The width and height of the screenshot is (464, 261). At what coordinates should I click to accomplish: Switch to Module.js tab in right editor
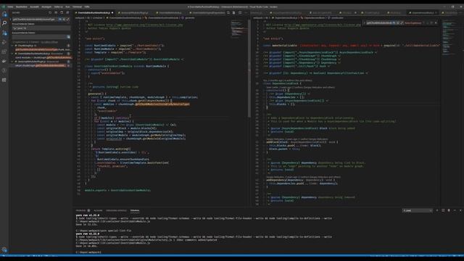pos(395,13)
